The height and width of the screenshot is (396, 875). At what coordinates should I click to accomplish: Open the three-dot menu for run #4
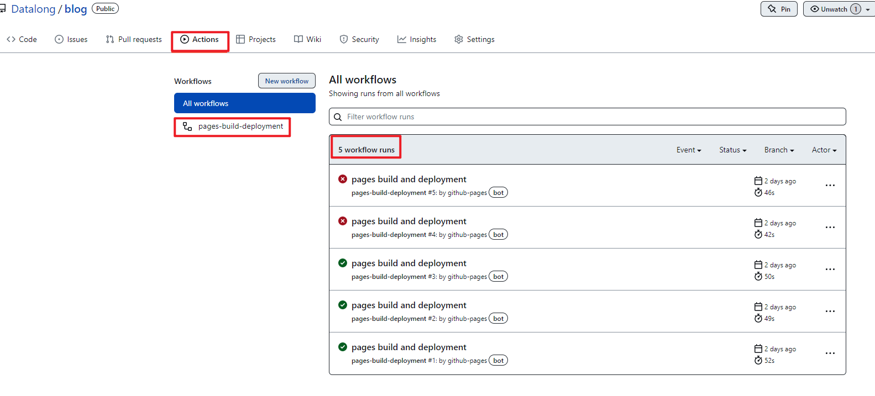click(x=830, y=228)
